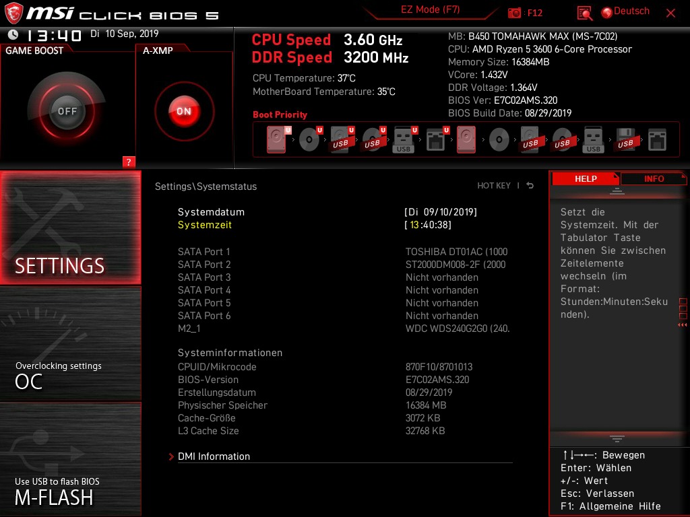Select the legacy USB key boot icon

(x=594, y=139)
